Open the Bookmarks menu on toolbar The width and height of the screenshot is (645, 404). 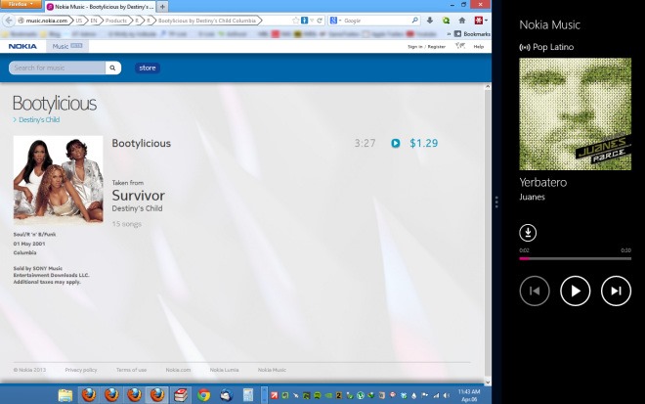click(472, 34)
